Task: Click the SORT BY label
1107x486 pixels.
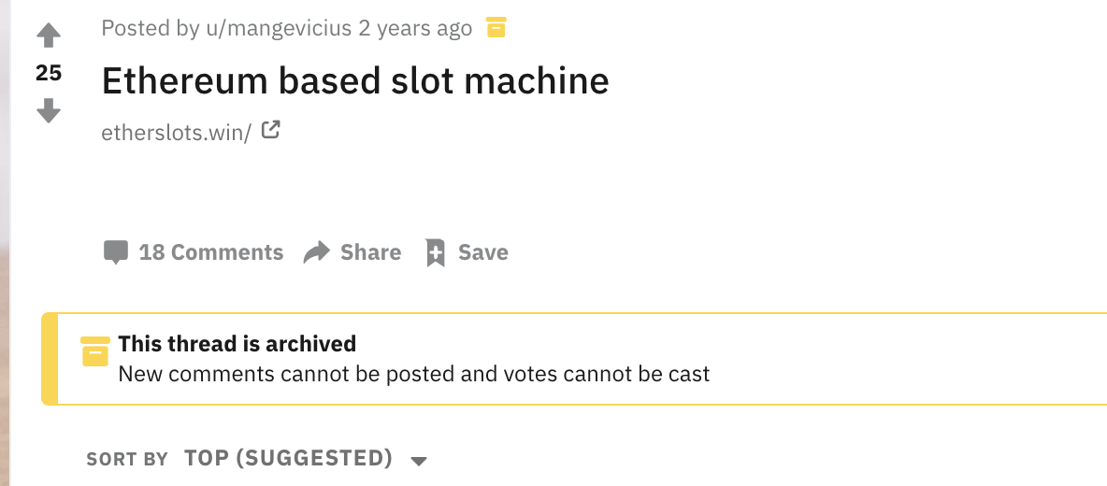Action: tap(127, 459)
